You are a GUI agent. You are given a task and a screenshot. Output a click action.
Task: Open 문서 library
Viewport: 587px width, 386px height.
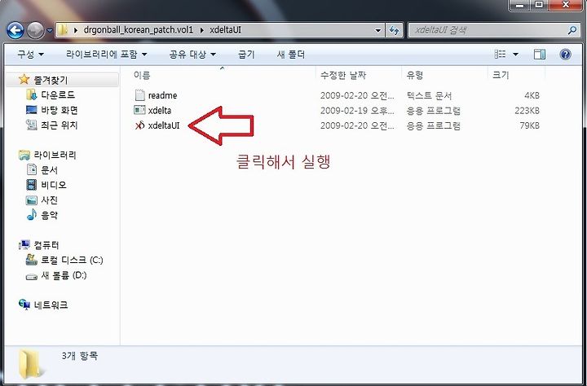[x=50, y=170]
